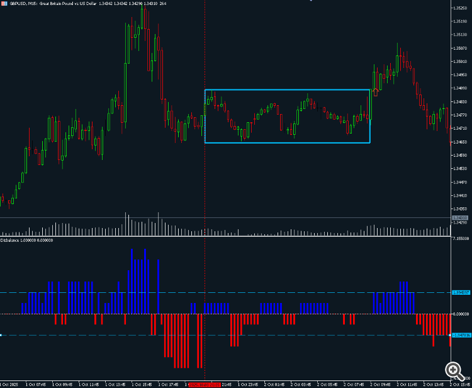Click the 1.34950 price scale label
Image resolution: width=472 pixels, height=388 pixels.
460,75
